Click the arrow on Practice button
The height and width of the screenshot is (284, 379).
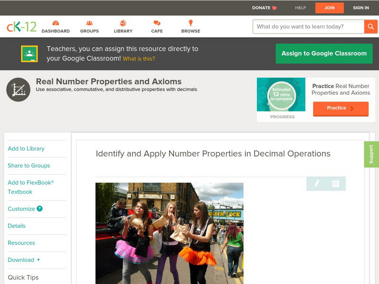[x=352, y=108]
